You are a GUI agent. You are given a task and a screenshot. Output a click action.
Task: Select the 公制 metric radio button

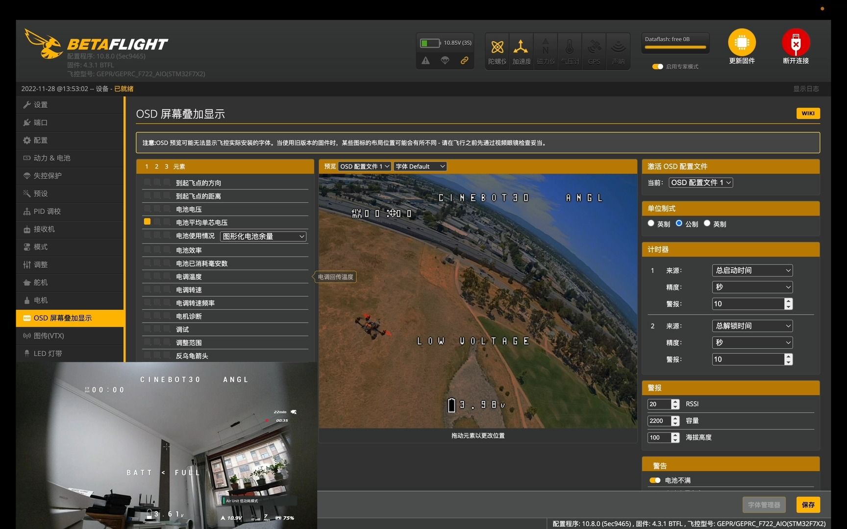679,223
